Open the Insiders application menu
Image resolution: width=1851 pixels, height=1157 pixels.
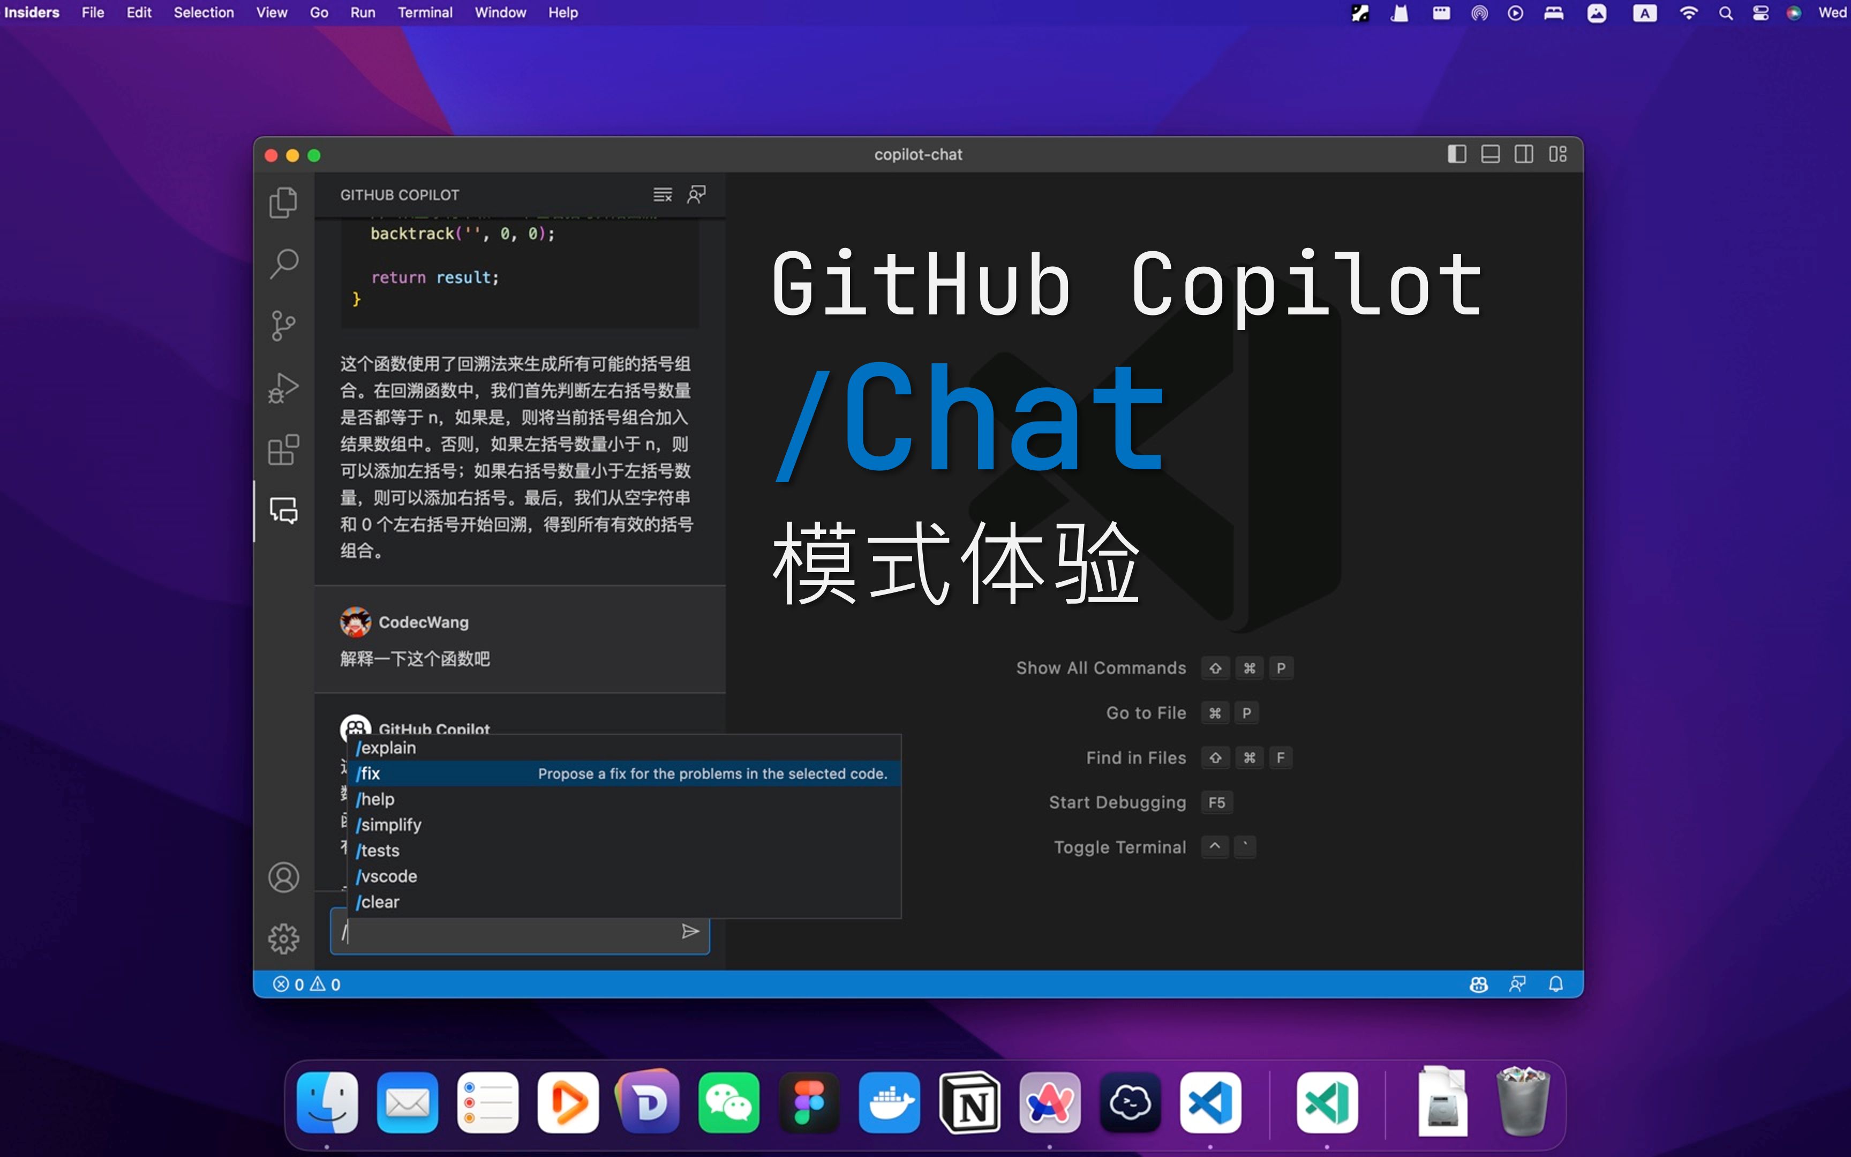tap(32, 12)
